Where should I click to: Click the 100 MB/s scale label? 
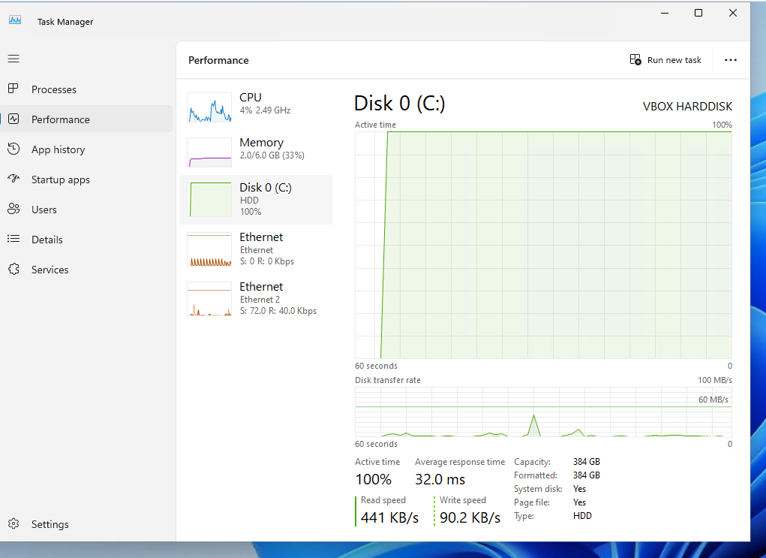click(x=715, y=380)
